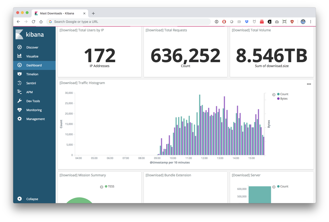329x222 pixels.
Task: Go back in the browser
Action: [x=18, y=22]
